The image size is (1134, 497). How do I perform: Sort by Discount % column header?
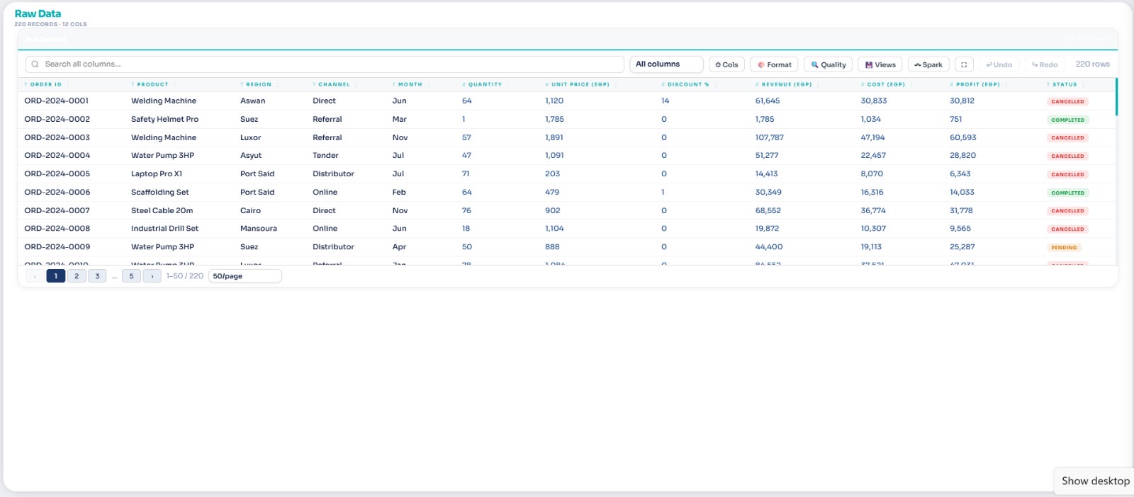click(687, 84)
